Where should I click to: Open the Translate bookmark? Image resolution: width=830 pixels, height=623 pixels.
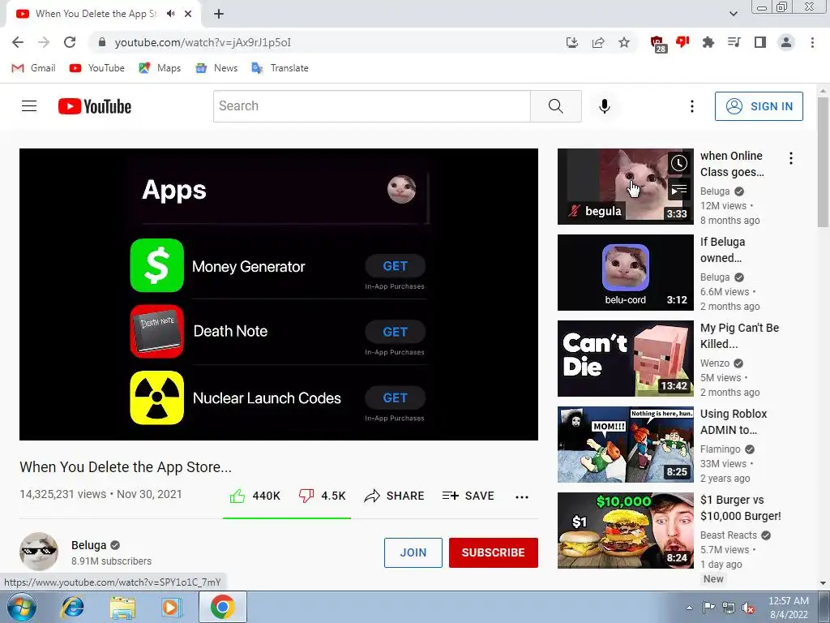pos(280,68)
